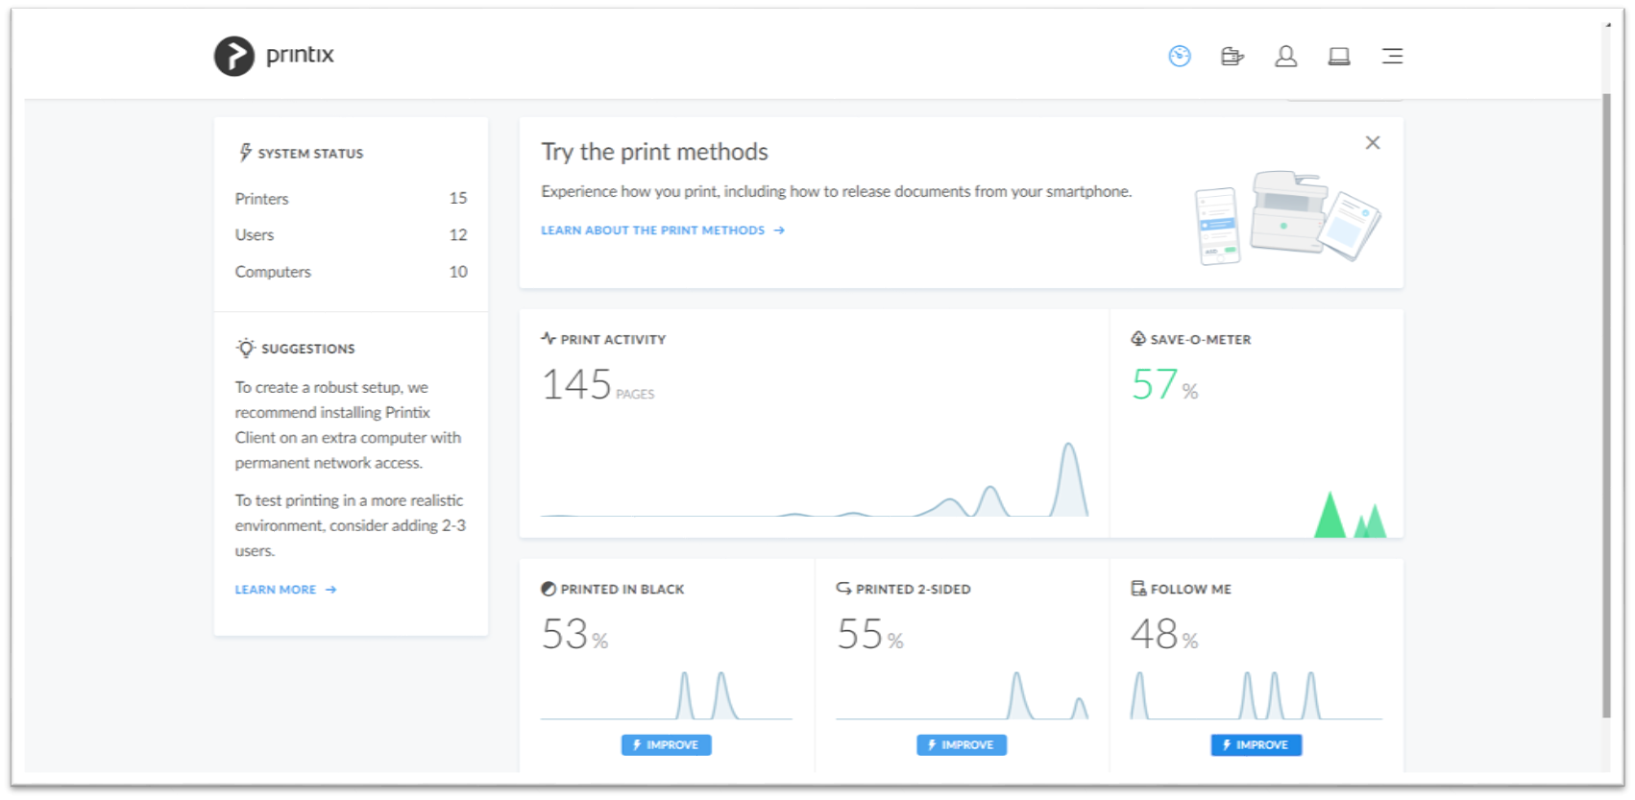
Task: Click the robust setup suggestion paragraph
Action: pos(348,424)
